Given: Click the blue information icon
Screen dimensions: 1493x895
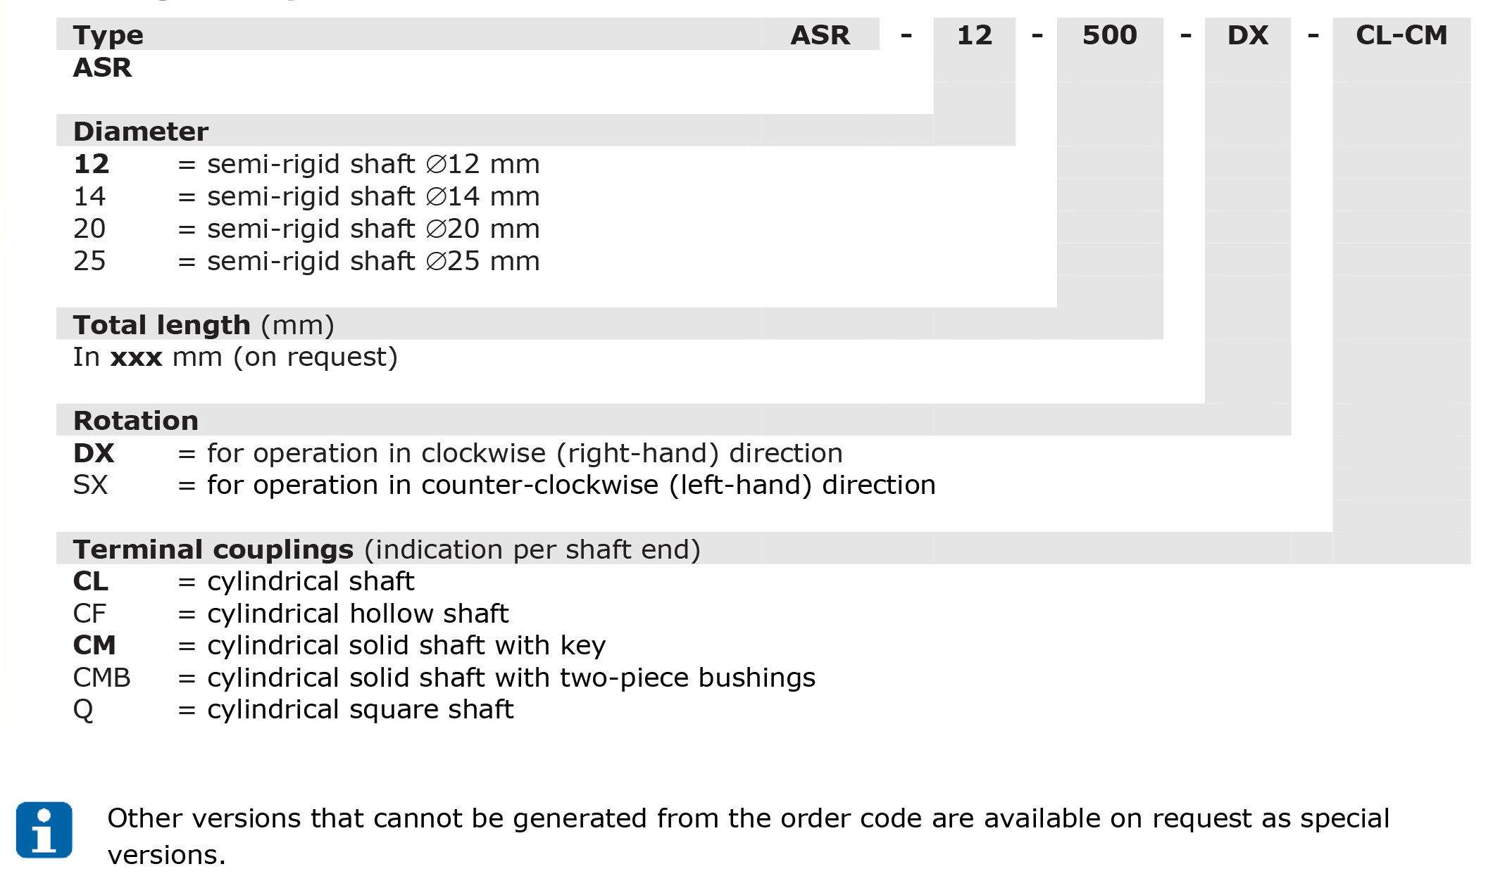Looking at the screenshot, I should [x=44, y=830].
